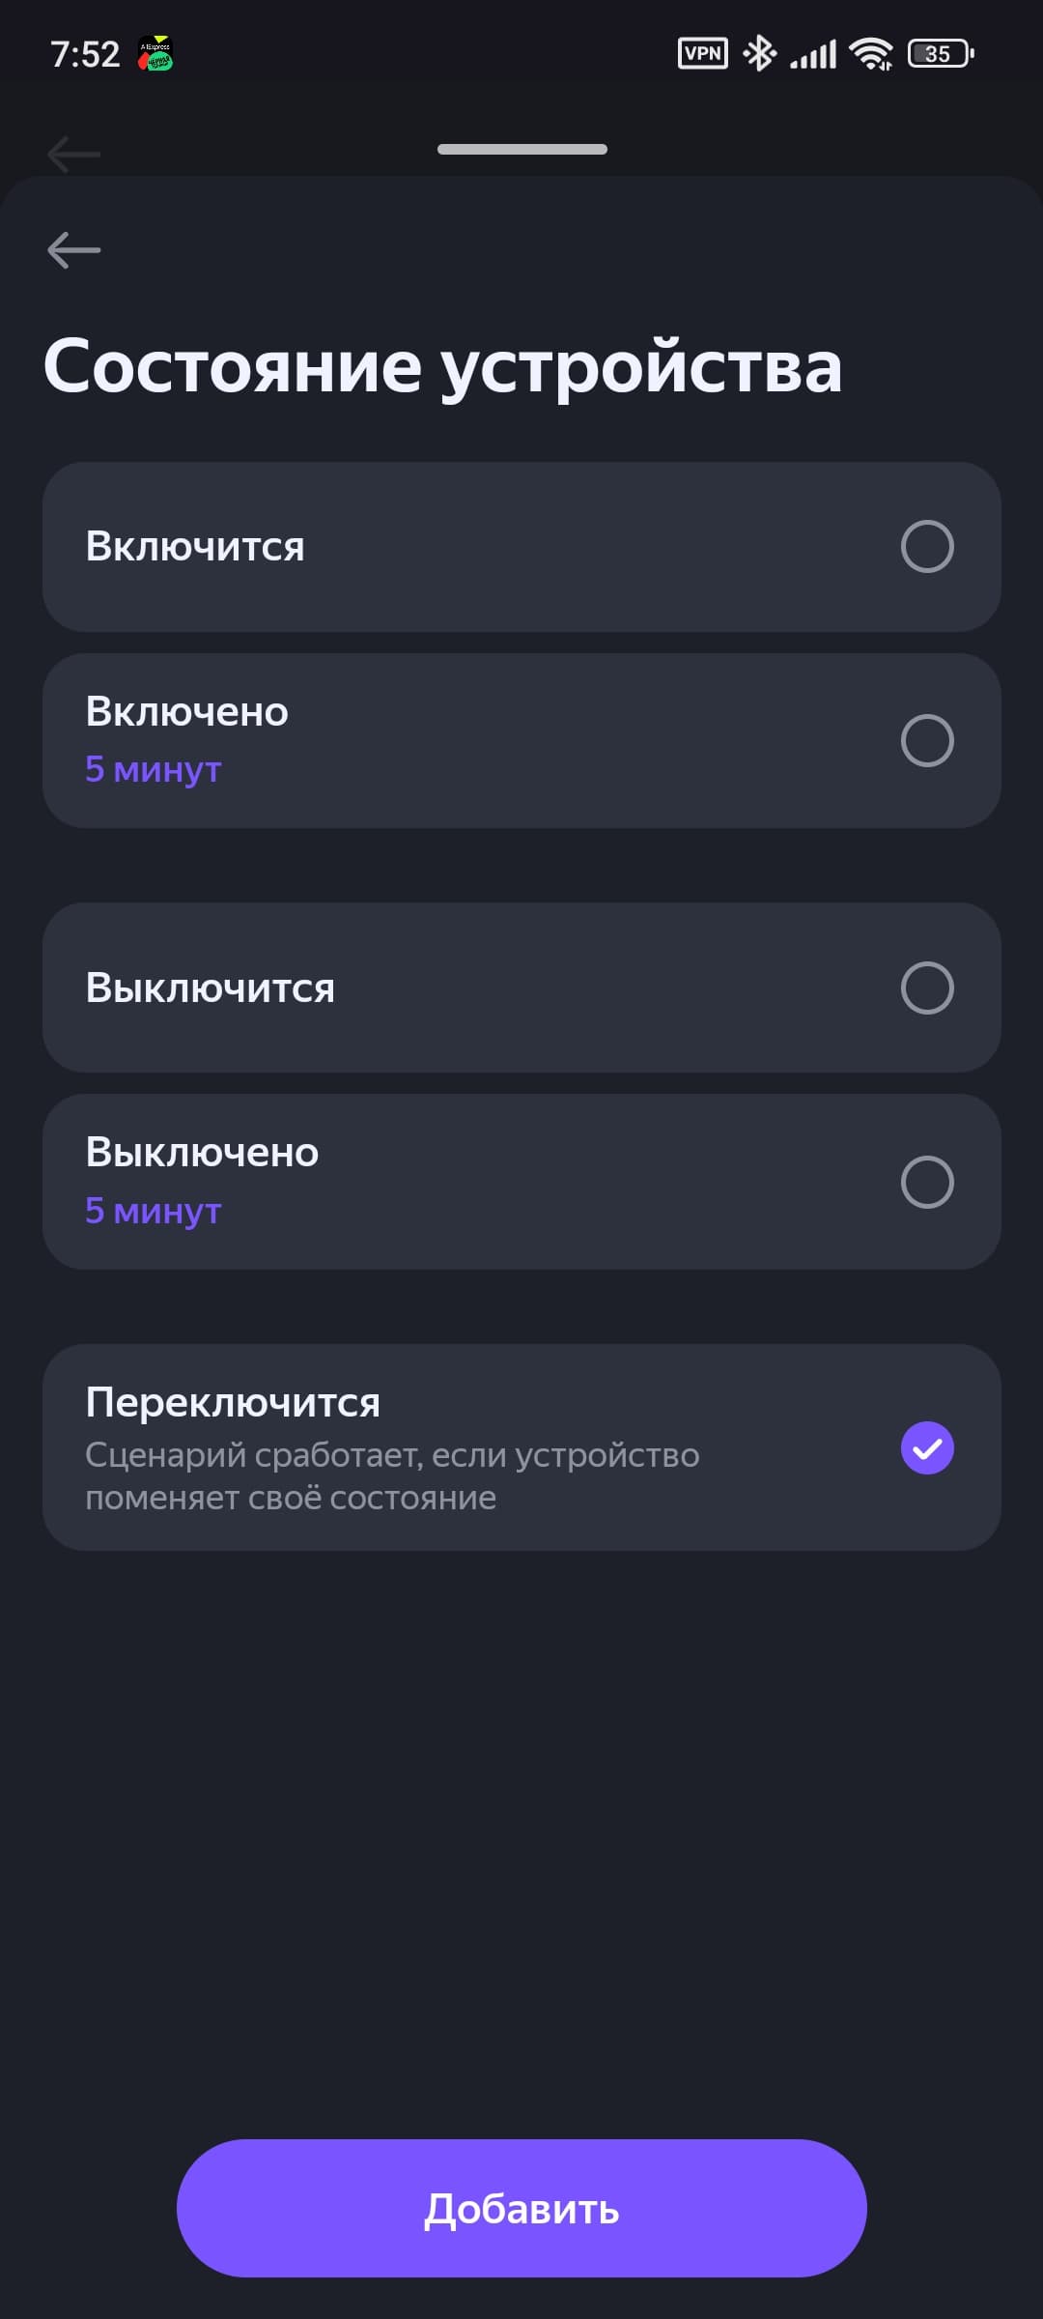This screenshot has height=2319, width=1043.
Task: Select the Включится radio button
Action: 927,547
